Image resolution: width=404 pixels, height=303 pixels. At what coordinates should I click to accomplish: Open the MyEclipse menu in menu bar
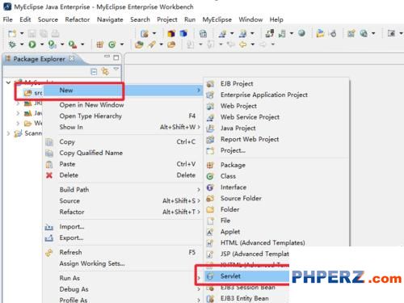[x=217, y=19]
